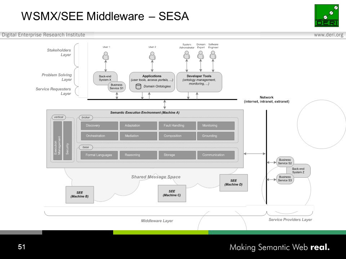Click the Business Service S3 box

pos(285,179)
